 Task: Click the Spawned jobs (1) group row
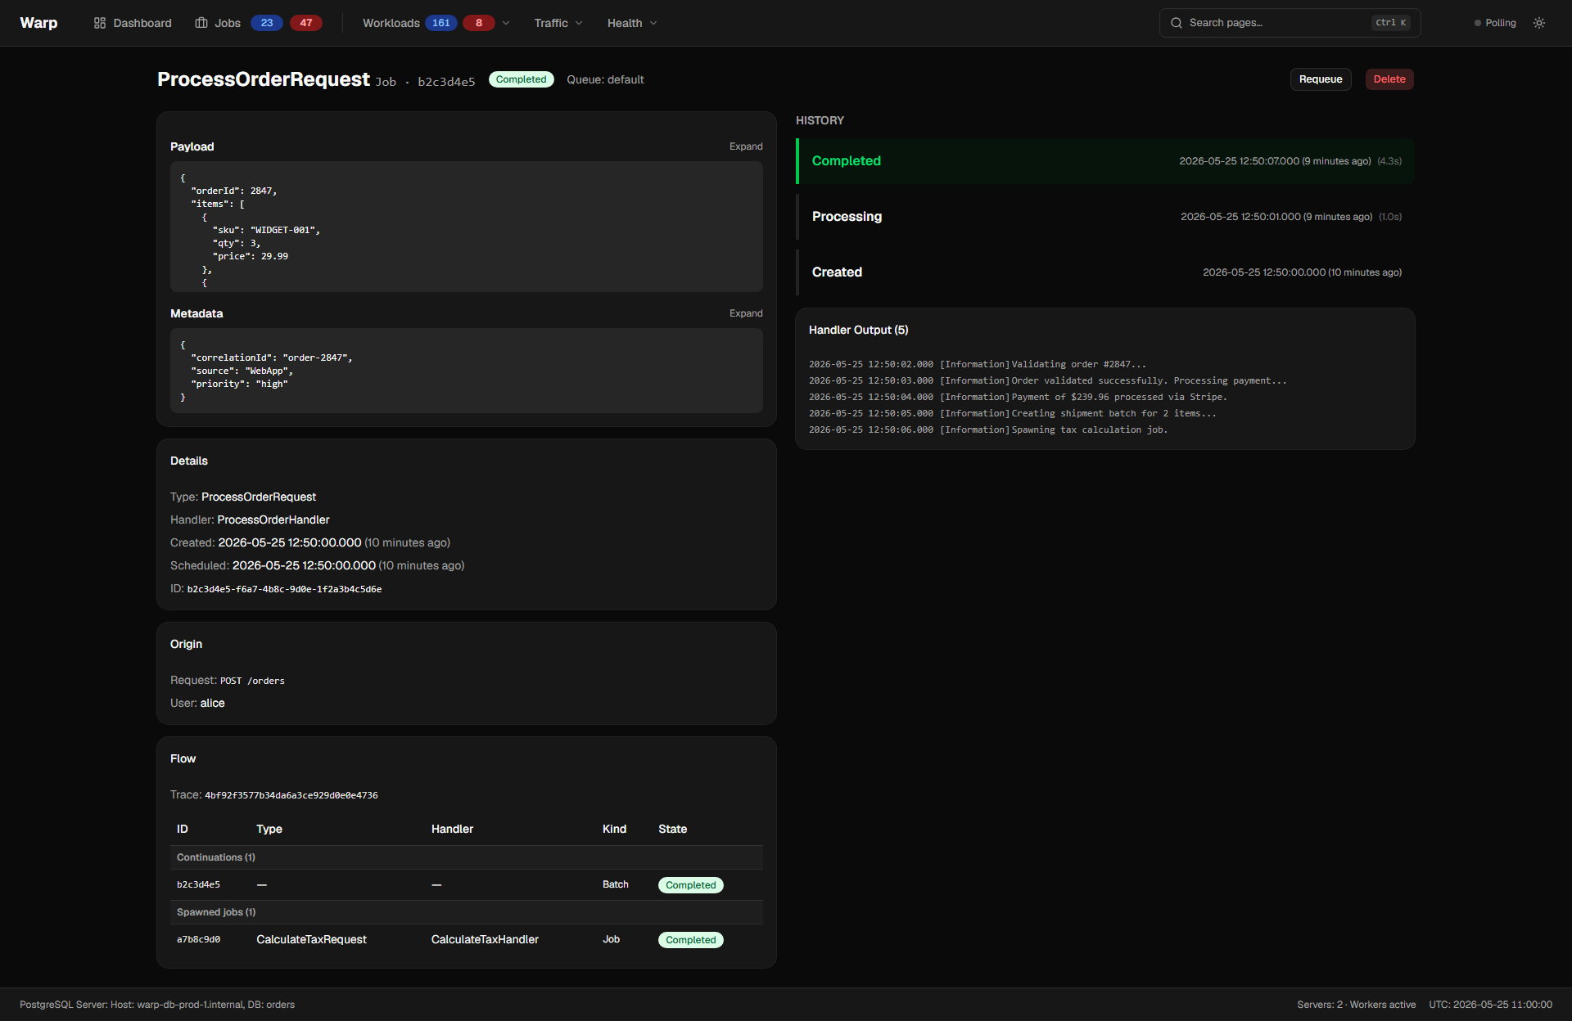[x=467, y=912]
